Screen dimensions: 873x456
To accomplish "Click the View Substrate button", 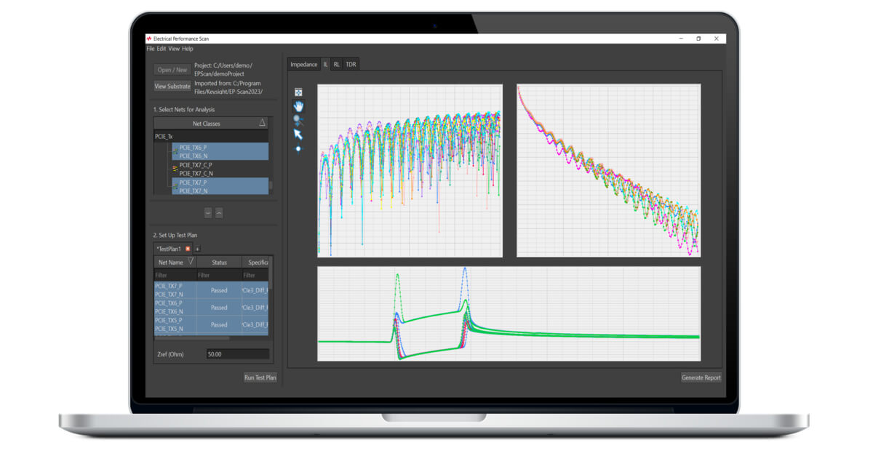I will click(172, 87).
